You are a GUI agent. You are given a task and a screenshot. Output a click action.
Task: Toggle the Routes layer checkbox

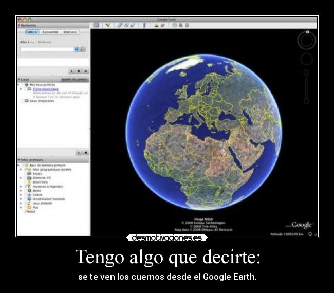[25, 174]
